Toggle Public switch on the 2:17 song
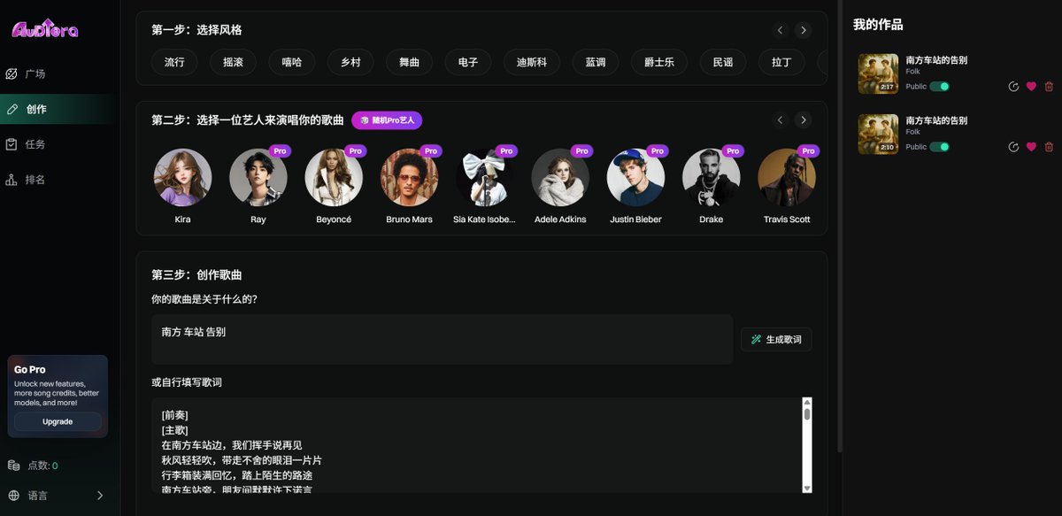The height and width of the screenshot is (516, 1062). (x=939, y=87)
